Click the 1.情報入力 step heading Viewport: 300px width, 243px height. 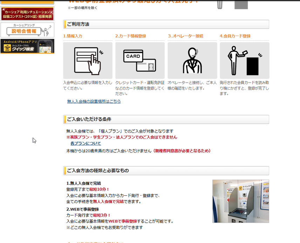tap(73, 36)
